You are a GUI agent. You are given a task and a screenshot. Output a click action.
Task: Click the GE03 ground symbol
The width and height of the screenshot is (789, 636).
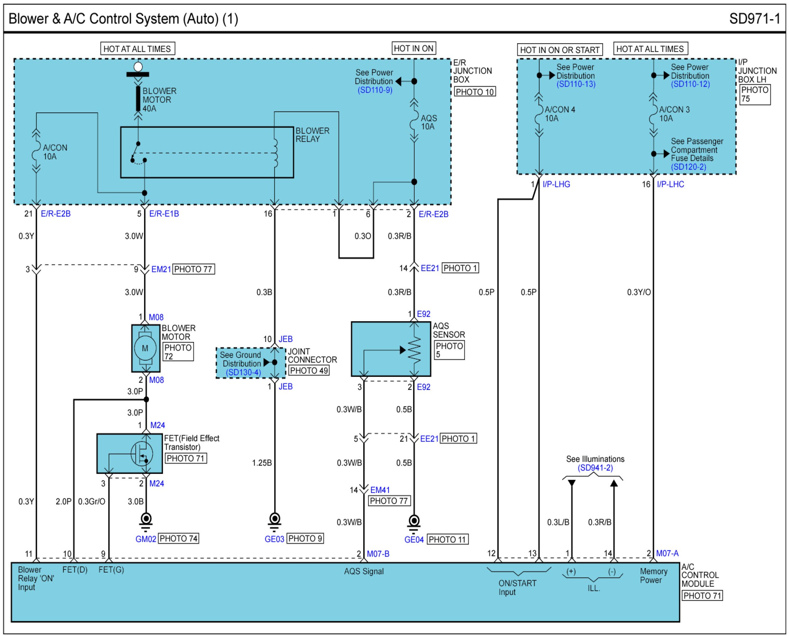pos(274,520)
